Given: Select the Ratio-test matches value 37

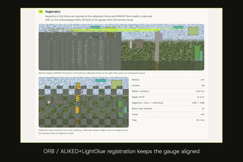Looking at the screenshot, I should (203, 109).
